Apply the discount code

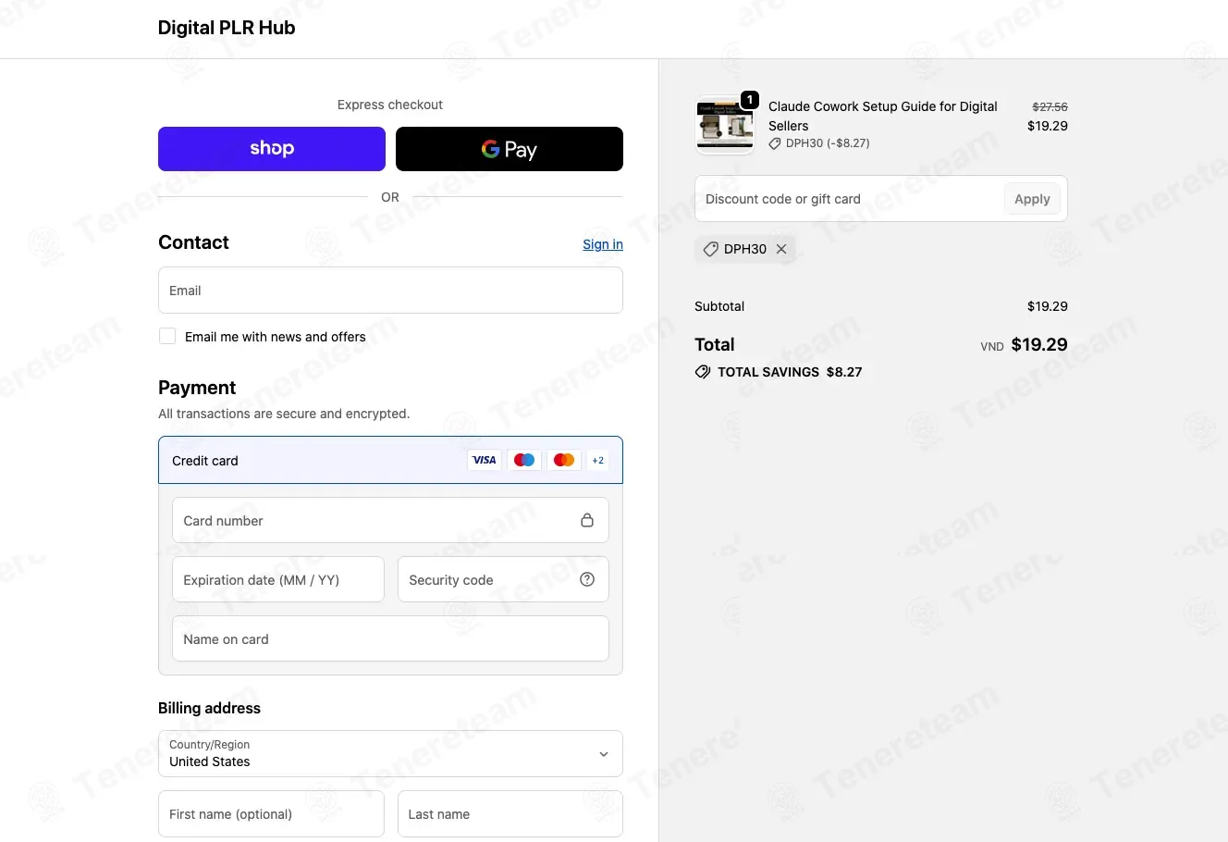(x=1032, y=199)
